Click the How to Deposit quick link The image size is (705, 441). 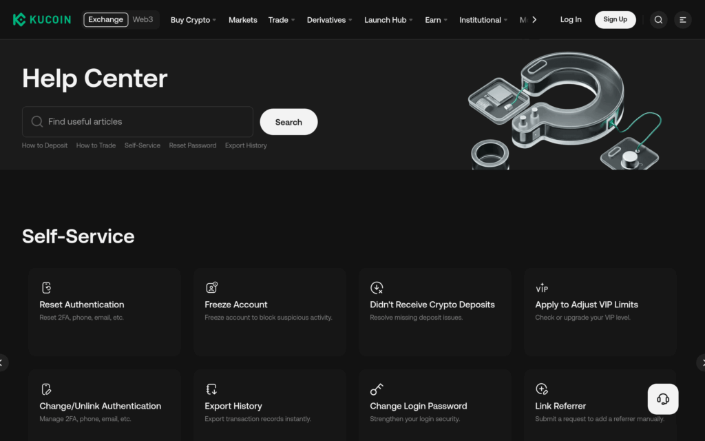tap(45, 145)
